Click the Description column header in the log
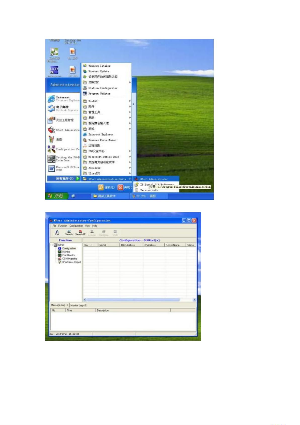The width and height of the screenshot is (300, 425). 133,310
